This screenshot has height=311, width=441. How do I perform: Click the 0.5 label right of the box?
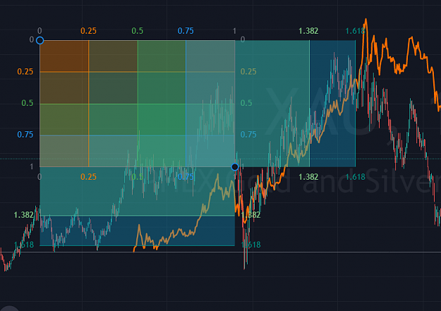coord(246,103)
